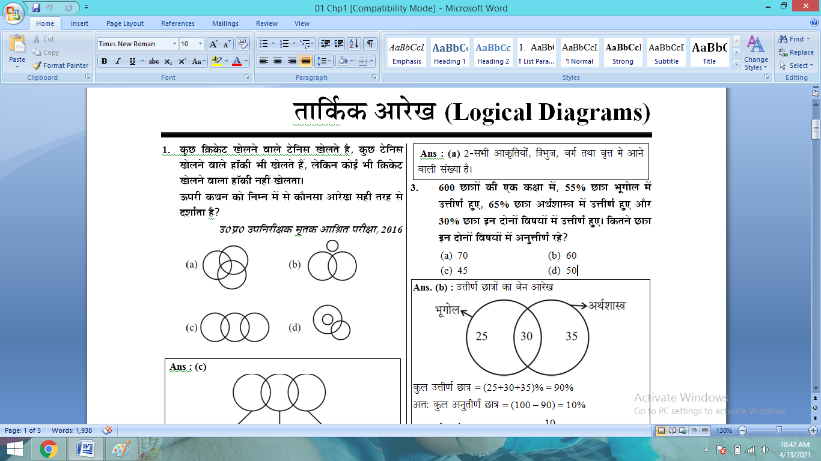Image resolution: width=821 pixels, height=461 pixels.
Task: Open the Change Styles menu
Action: [x=755, y=53]
